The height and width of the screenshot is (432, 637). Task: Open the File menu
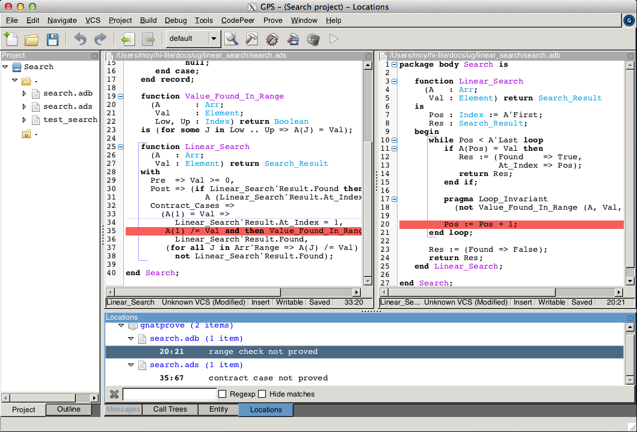12,20
